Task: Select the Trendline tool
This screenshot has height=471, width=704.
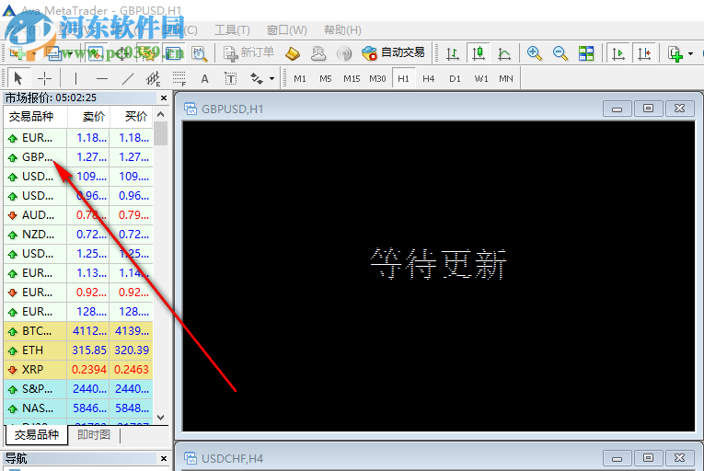Action: [128, 78]
